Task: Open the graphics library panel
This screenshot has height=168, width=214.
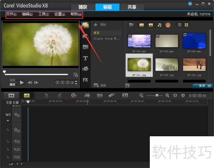Action: coord(86,69)
